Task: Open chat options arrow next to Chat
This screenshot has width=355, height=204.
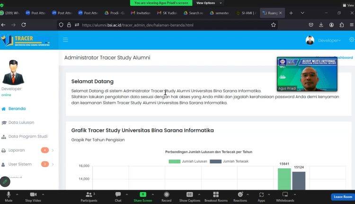Action: tap(127, 195)
